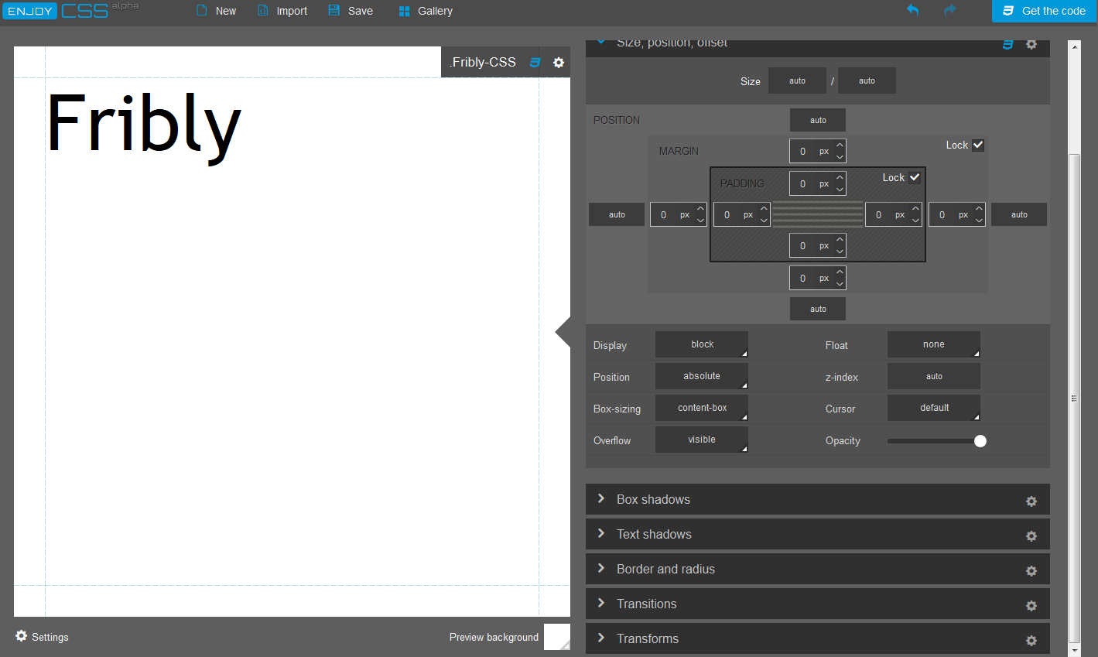Click the Preview background color swatch

pos(556,636)
